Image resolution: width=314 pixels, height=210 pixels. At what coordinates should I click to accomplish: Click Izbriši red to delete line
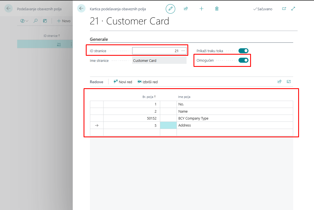[x=147, y=82]
